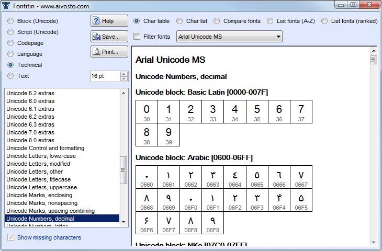Switch to Char list view
Screen dimensions: 382x251
[181, 21]
